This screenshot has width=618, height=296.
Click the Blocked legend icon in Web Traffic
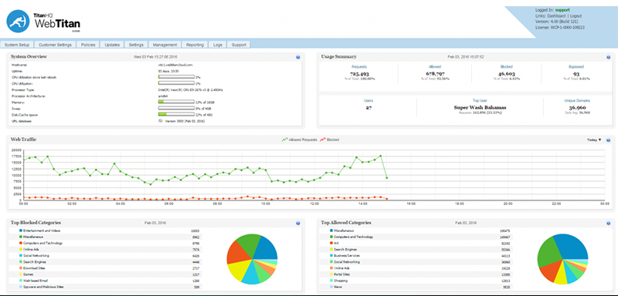(x=322, y=140)
